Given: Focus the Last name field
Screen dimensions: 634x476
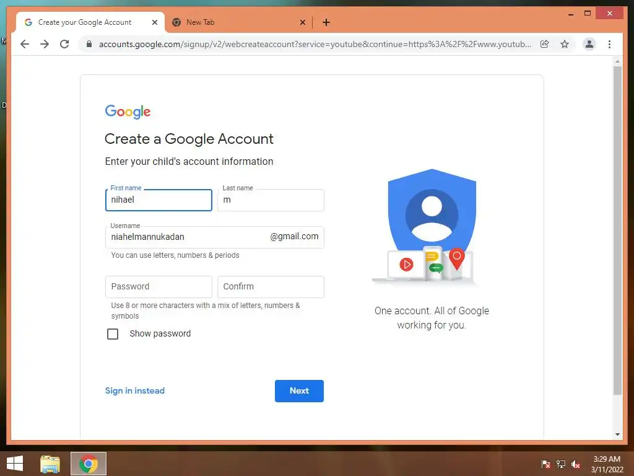Looking at the screenshot, I should tap(271, 200).
